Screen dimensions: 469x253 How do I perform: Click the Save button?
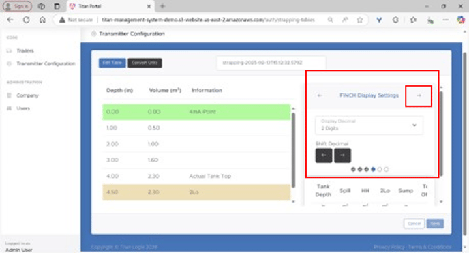pyautogui.click(x=435, y=224)
